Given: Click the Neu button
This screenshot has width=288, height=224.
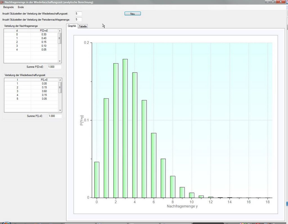Looking at the screenshot, I should pyautogui.click(x=132, y=13).
